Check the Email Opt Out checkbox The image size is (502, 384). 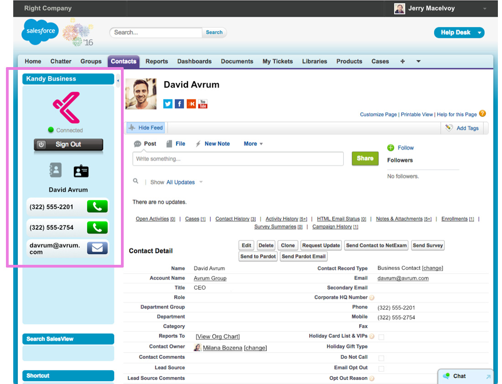(x=382, y=368)
